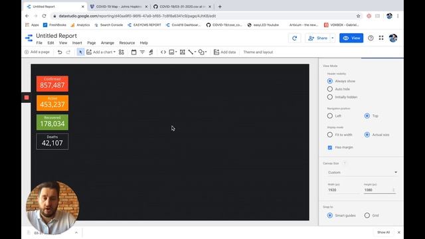425x239 pixels.
Task: Open the File menu
Action: (x=39, y=42)
